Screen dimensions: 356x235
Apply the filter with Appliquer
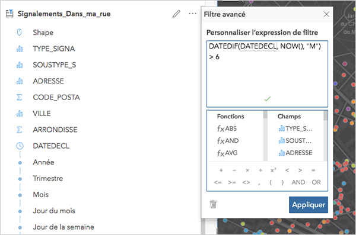click(309, 205)
